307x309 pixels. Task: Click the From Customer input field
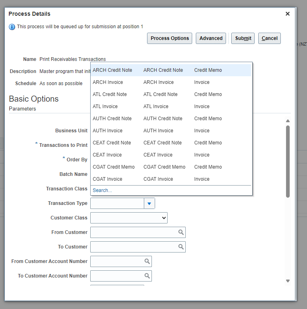point(134,232)
